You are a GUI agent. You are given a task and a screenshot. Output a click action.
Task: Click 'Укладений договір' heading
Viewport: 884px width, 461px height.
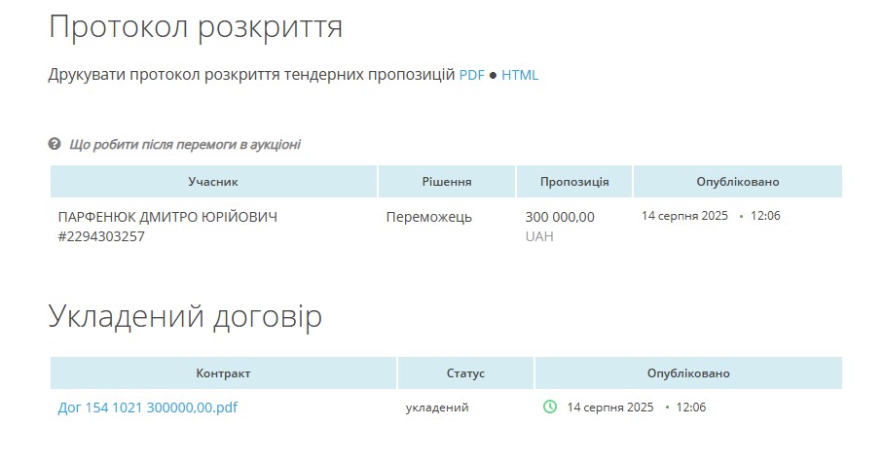click(185, 316)
